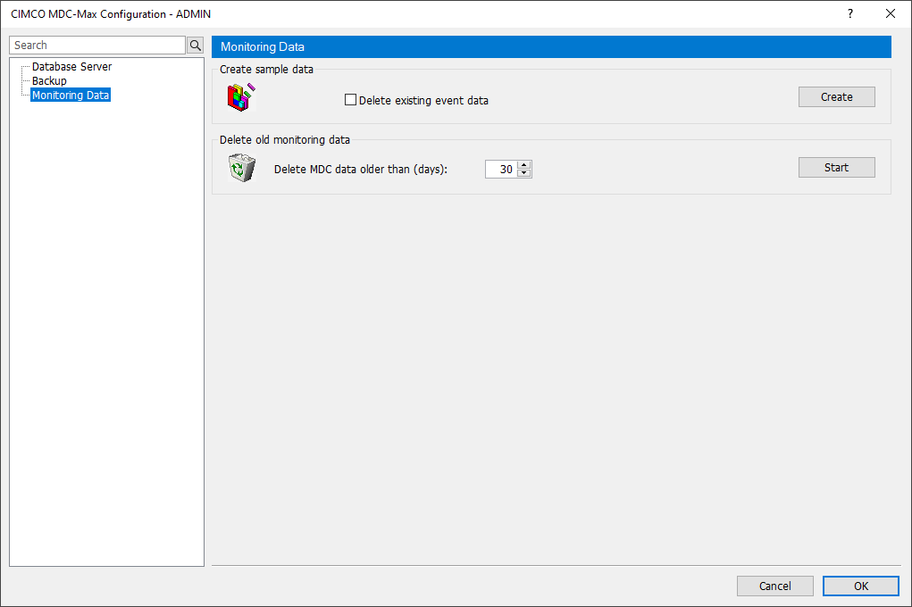Click the Delete MDC data older than label
Image resolution: width=912 pixels, height=607 pixels.
click(x=361, y=170)
